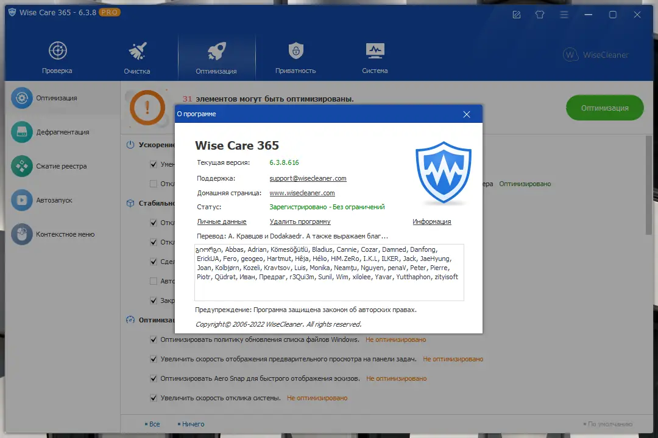Click the Ускорение section power icon
658x438 pixels.
[130, 145]
